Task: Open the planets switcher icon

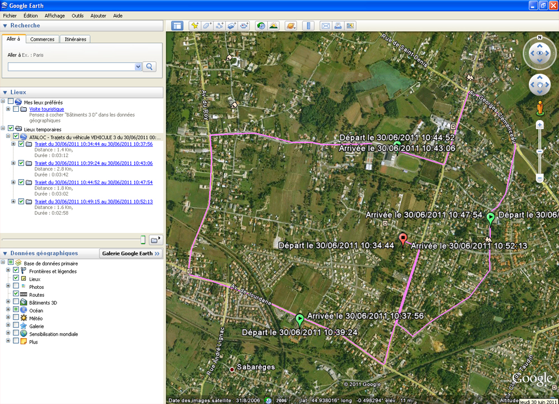Action: click(291, 26)
